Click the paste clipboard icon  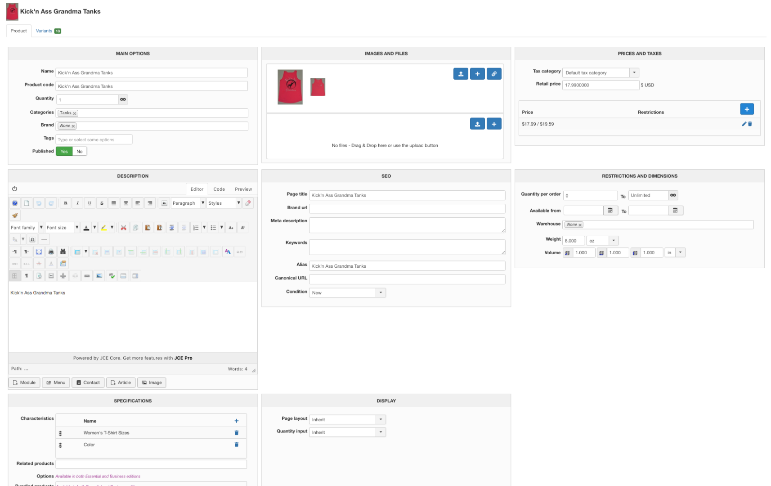coord(148,228)
